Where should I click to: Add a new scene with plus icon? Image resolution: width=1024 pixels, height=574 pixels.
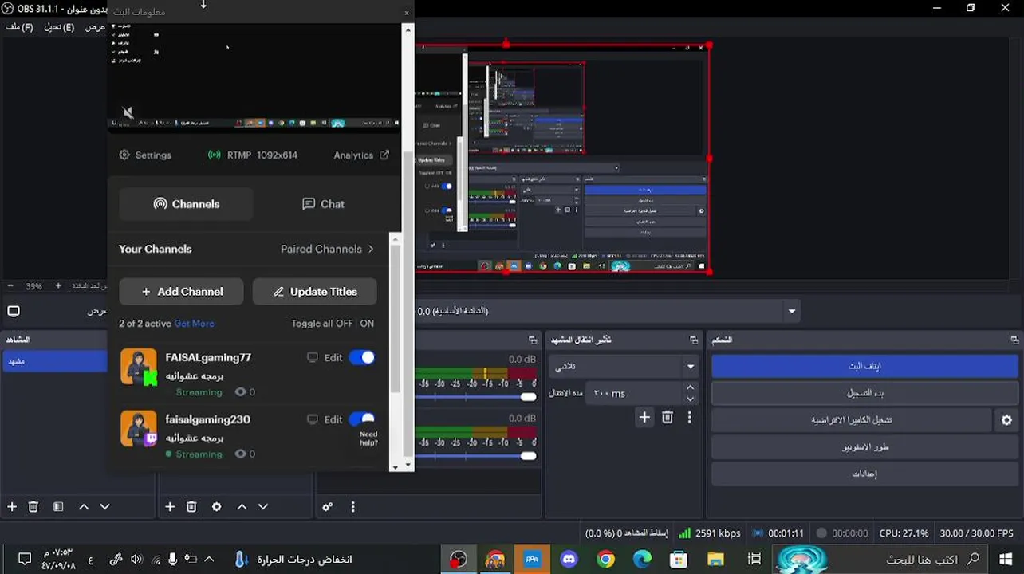(12, 506)
